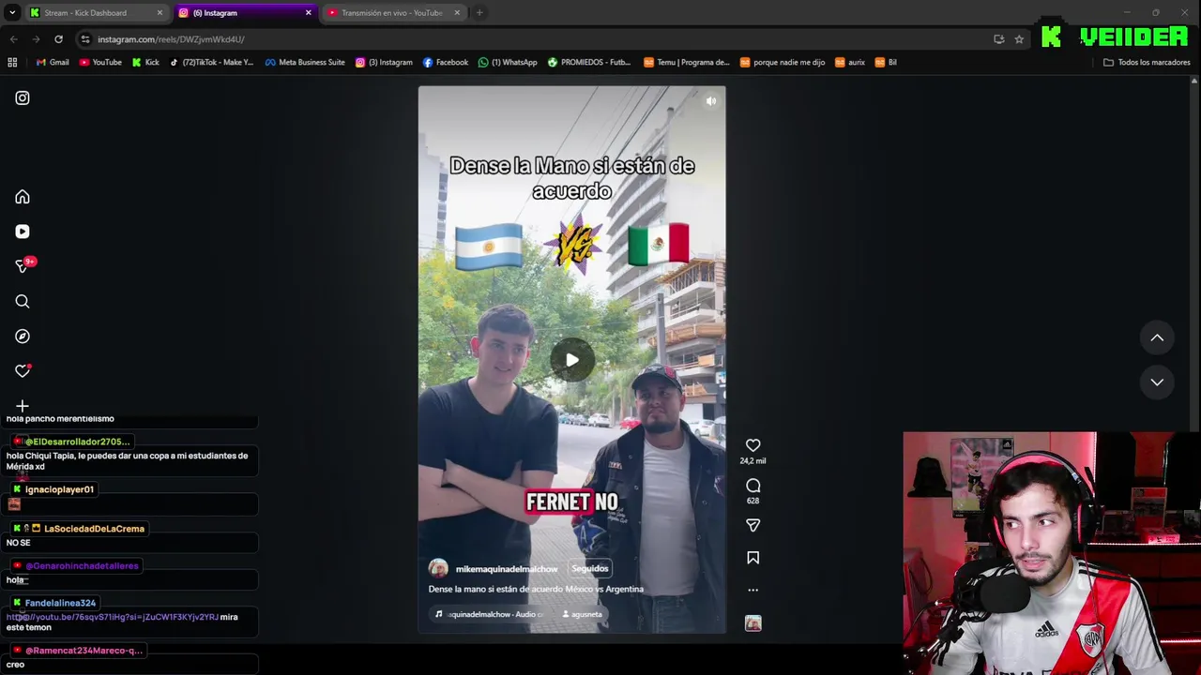The image size is (1201, 675).
Task: Close the Kick Dashboard tab
Action: pyautogui.click(x=160, y=13)
